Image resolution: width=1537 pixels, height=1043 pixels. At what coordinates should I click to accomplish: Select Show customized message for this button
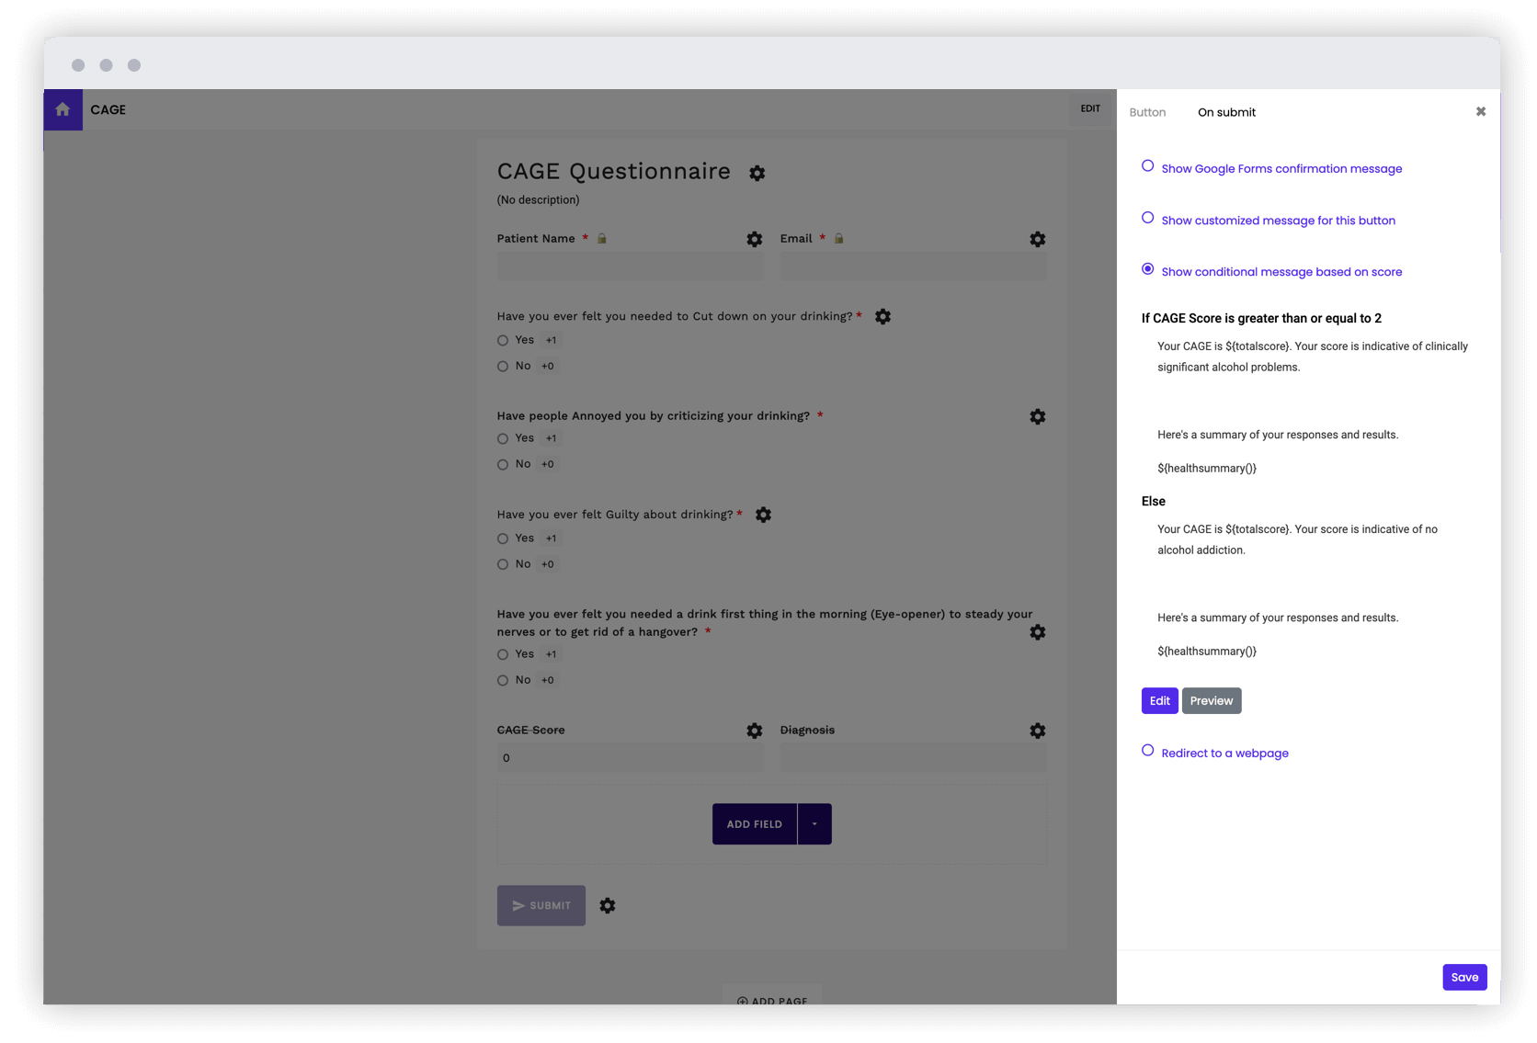pyautogui.click(x=1147, y=217)
